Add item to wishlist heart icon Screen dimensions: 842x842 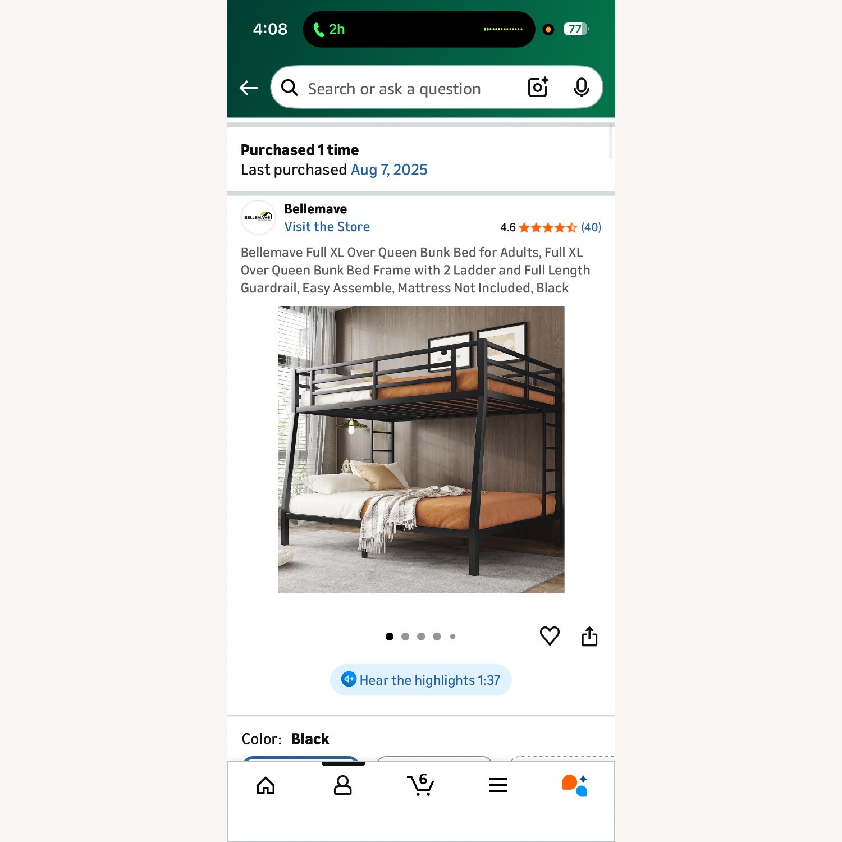click(x=550, y=636)
